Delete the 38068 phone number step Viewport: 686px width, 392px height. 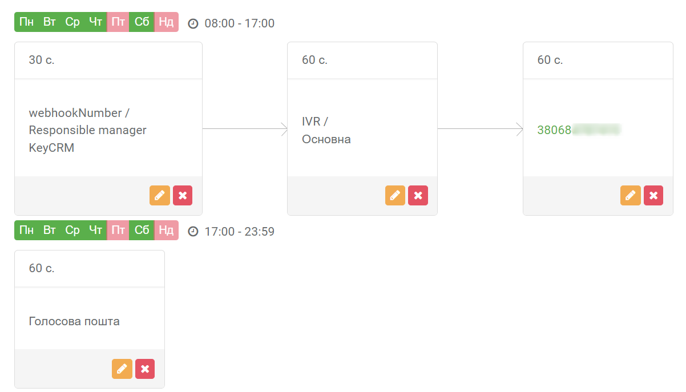pyautogui.click(x=653, y=196)
